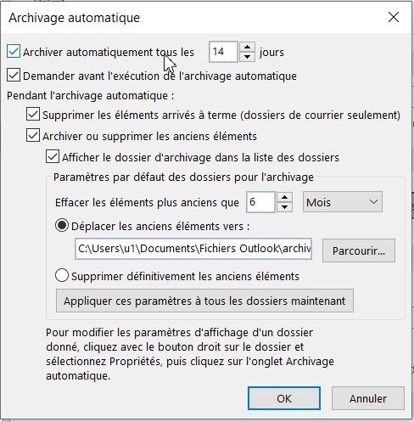Decrease the auto-archive days spinner value
This screenshot has width=414, height=422.
pos(247,57)
